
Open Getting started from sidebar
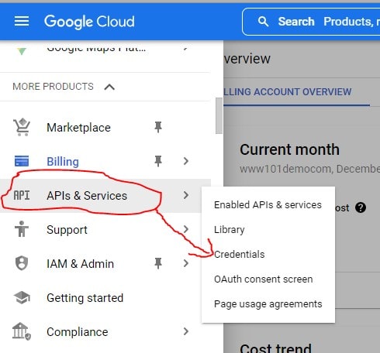pos(85,298)
